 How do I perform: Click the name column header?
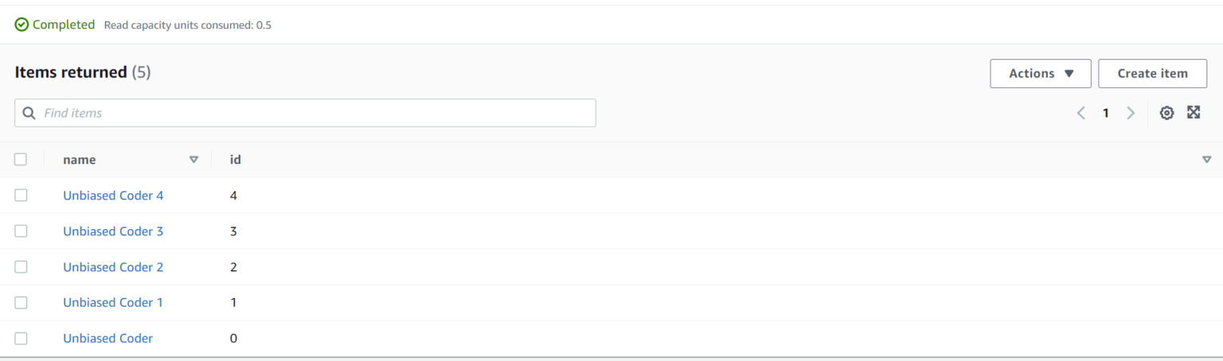(80, 160)
